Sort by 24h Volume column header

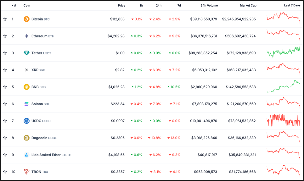(209, 5)
